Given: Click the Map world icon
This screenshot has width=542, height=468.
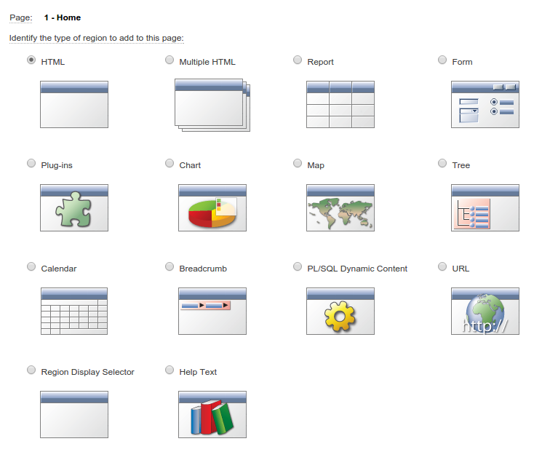Looking at the screenshot, I should [x=340, y=207].
